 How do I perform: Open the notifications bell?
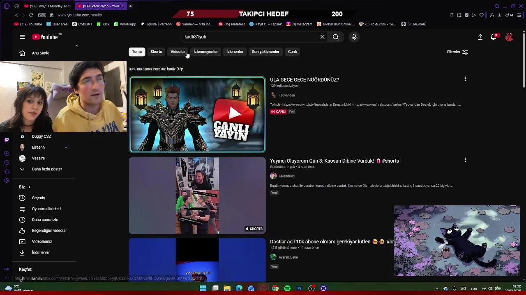494,37
